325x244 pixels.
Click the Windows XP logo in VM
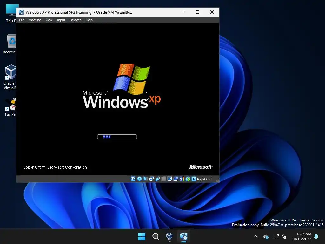[122, 86]
